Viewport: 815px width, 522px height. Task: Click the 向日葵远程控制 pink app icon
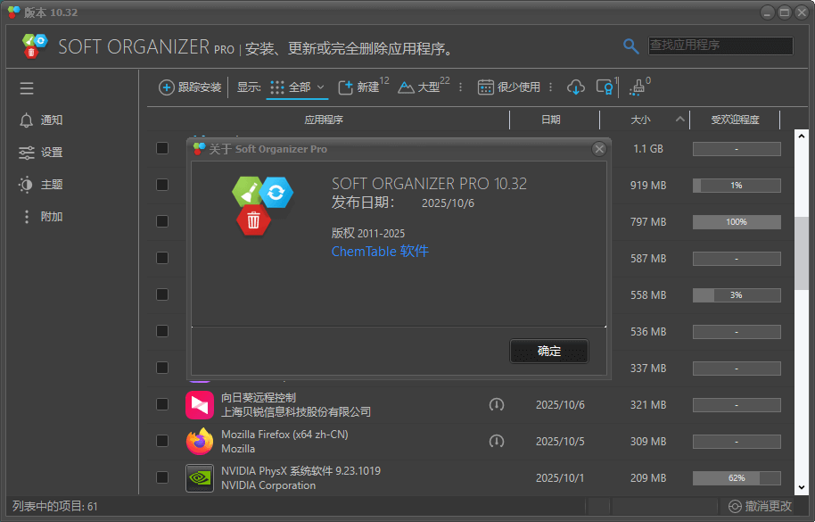[x=200, y=404]
